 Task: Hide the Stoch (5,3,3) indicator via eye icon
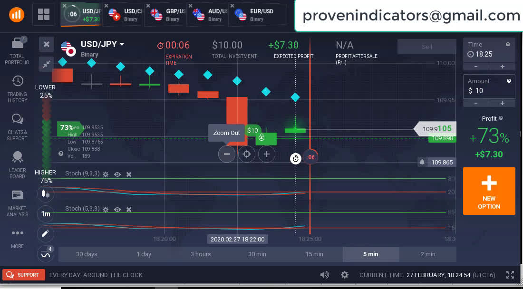coord(117,210)
